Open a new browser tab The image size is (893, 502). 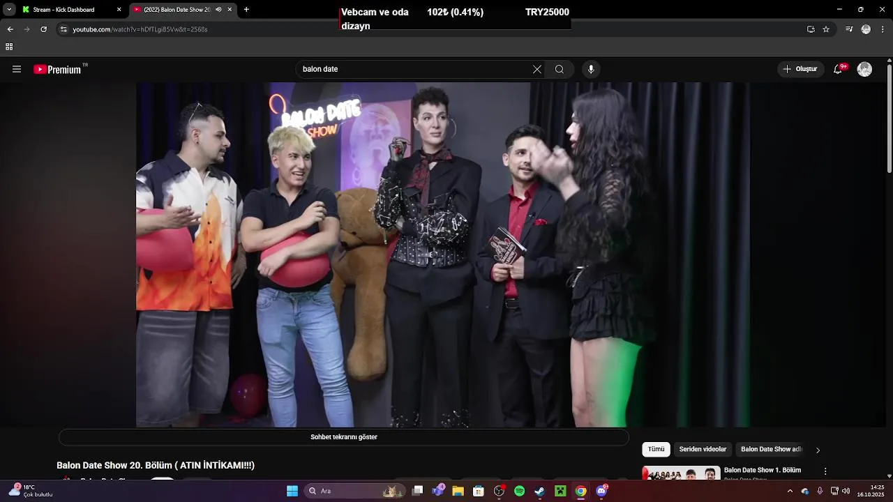246,10
